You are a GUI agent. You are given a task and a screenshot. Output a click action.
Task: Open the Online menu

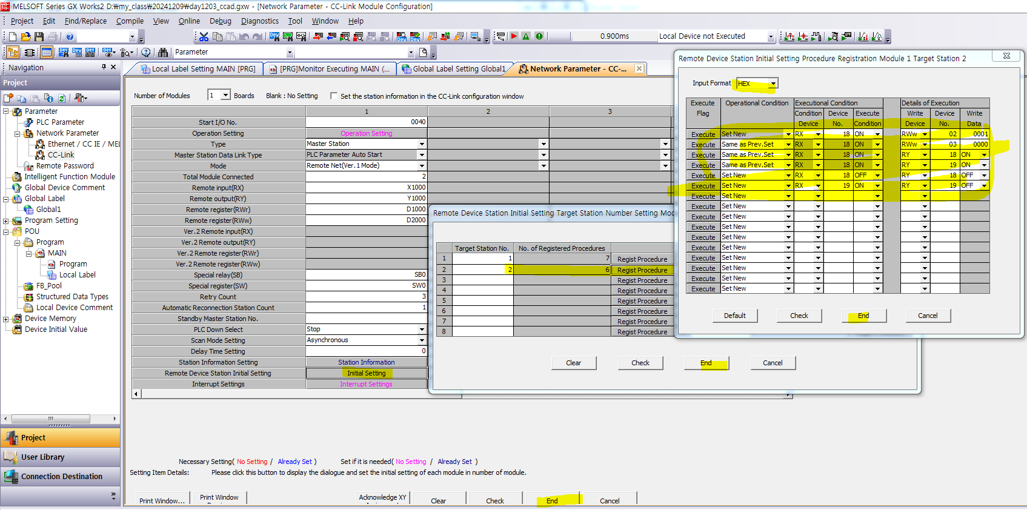click(189, 21)
